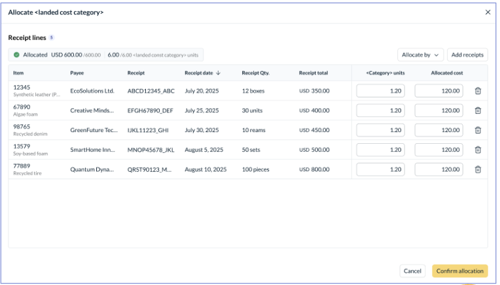
Task: Edit category units field for item 98765
Action: point(380,130)
